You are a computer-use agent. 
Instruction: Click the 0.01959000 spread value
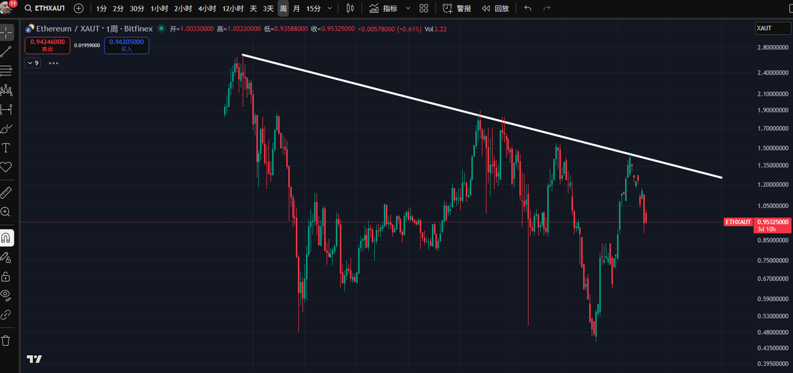coord(87,45)
